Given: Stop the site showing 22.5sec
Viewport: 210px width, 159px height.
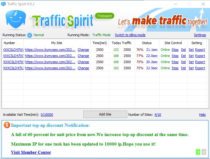Looking at the screenshot, I should tap(175, 68).
